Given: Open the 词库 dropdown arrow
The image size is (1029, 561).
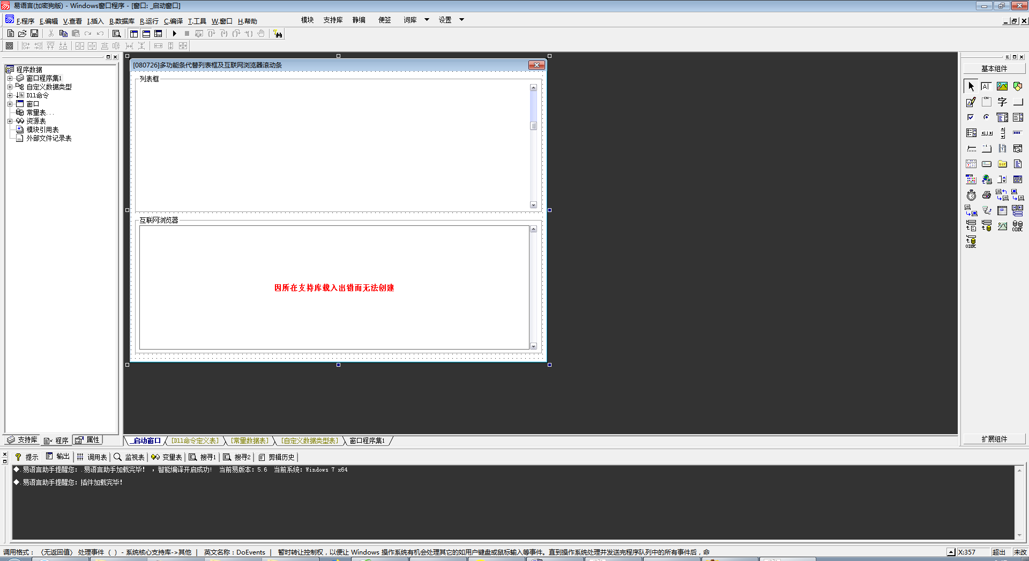Looking at the screenshot, I should [x=427, y=20].
